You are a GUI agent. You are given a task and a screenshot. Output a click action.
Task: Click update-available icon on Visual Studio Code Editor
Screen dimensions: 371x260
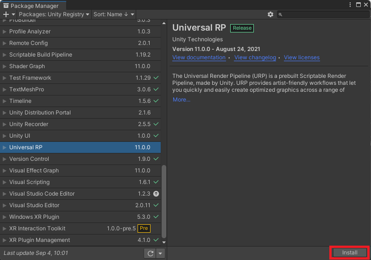pos(156,194)
